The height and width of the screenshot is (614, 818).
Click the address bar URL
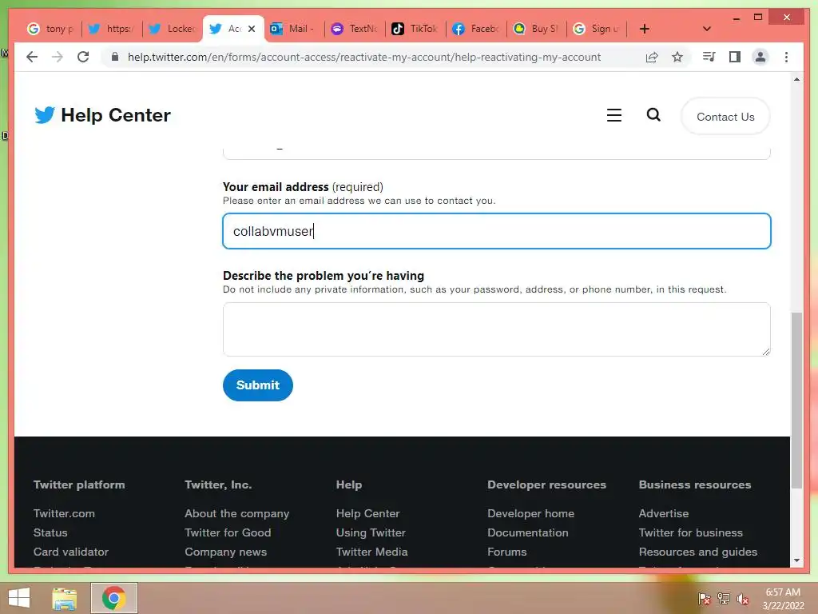tap(364, 57)
